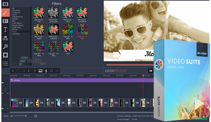Select the Blur filter category
The image size is (211, 122).
click(14, 21)
